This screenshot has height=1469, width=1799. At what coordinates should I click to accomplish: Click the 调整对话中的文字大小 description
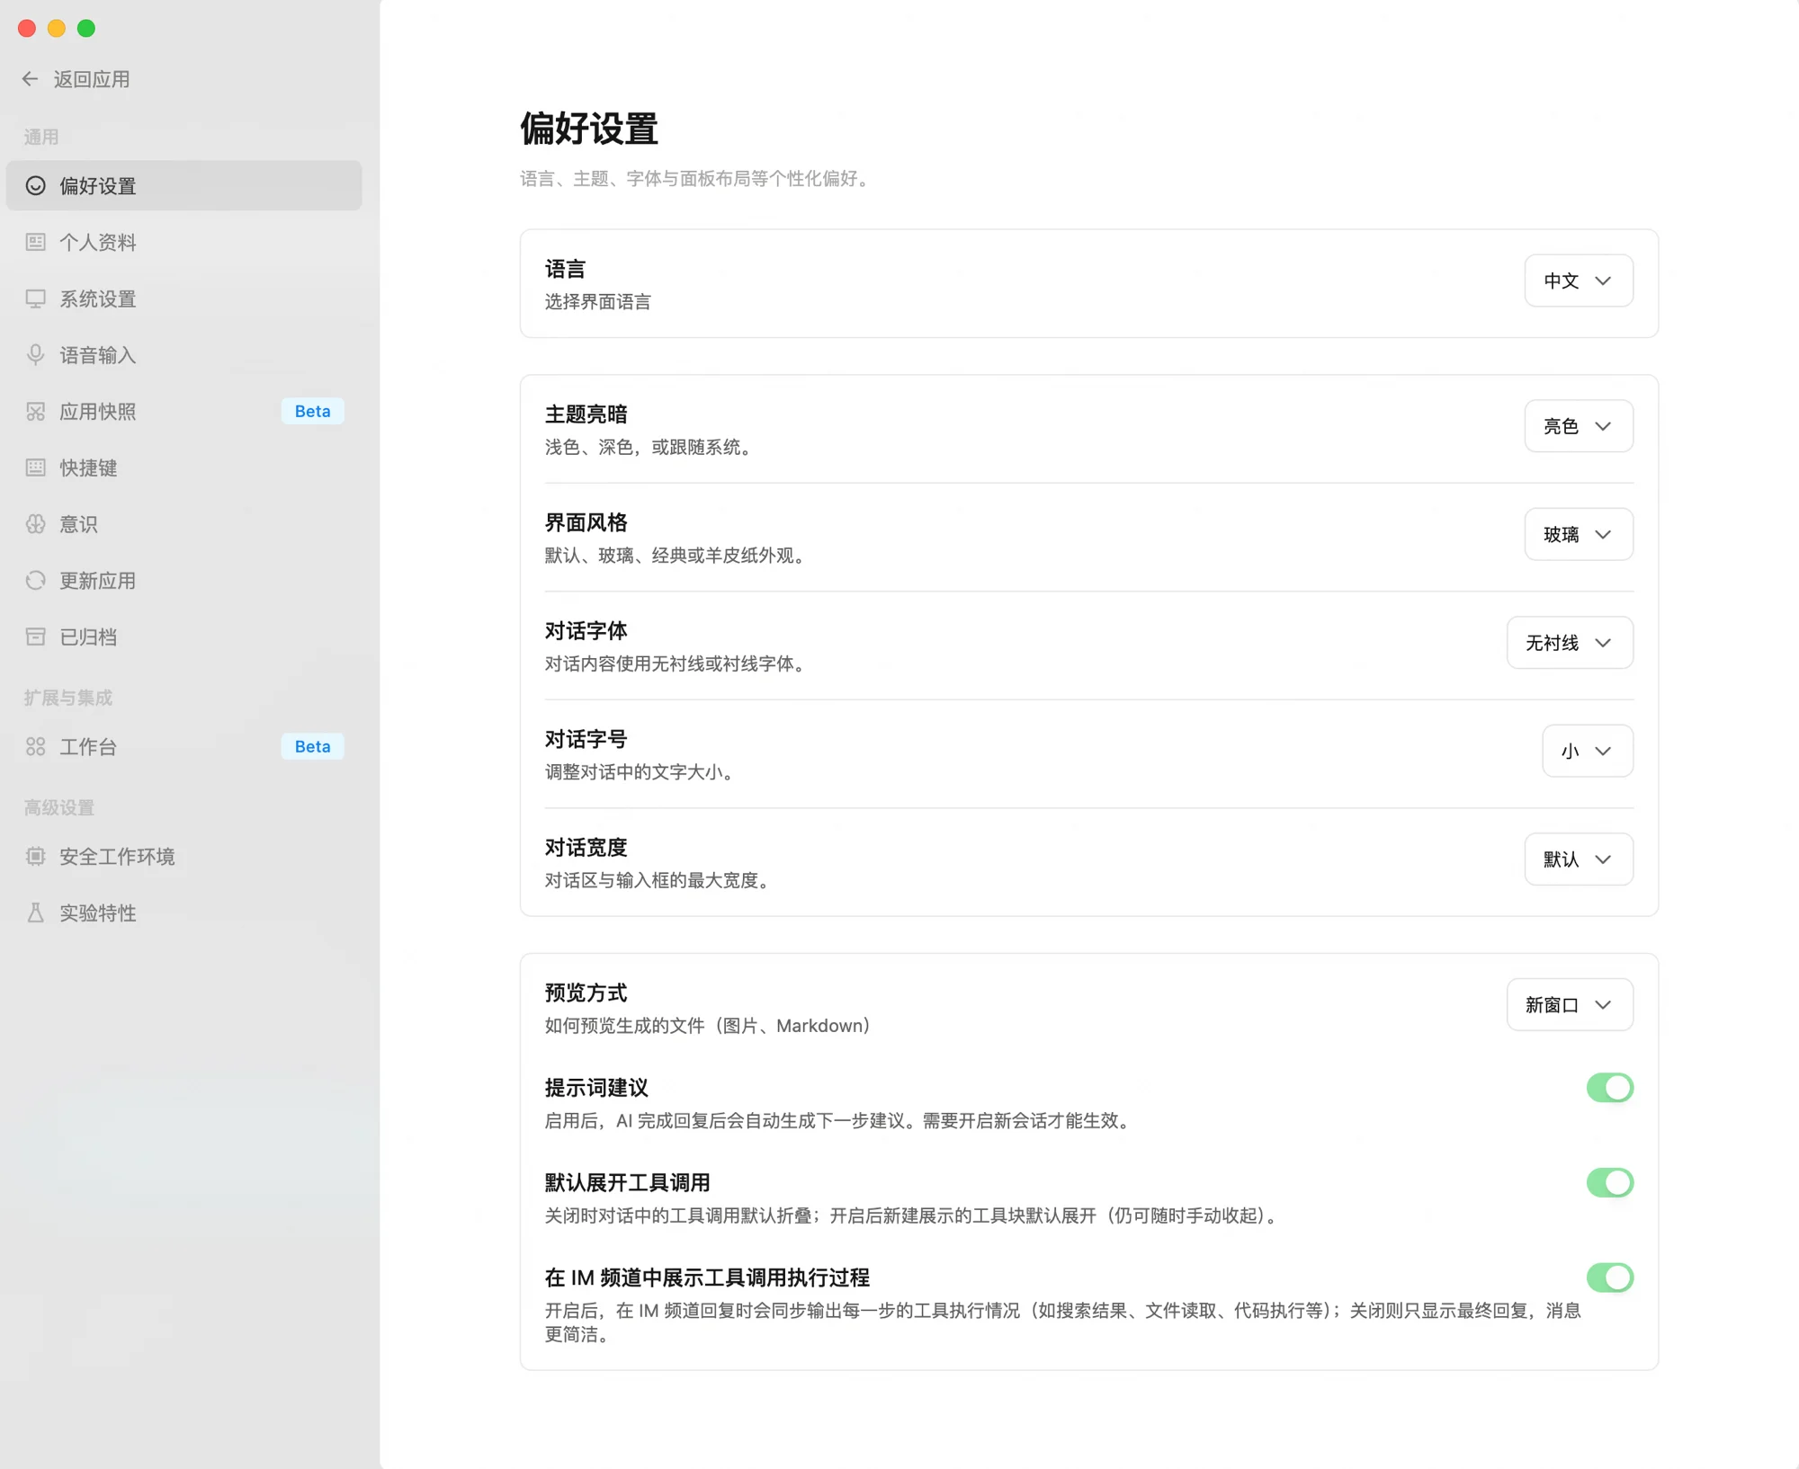(x=639, y=772)
